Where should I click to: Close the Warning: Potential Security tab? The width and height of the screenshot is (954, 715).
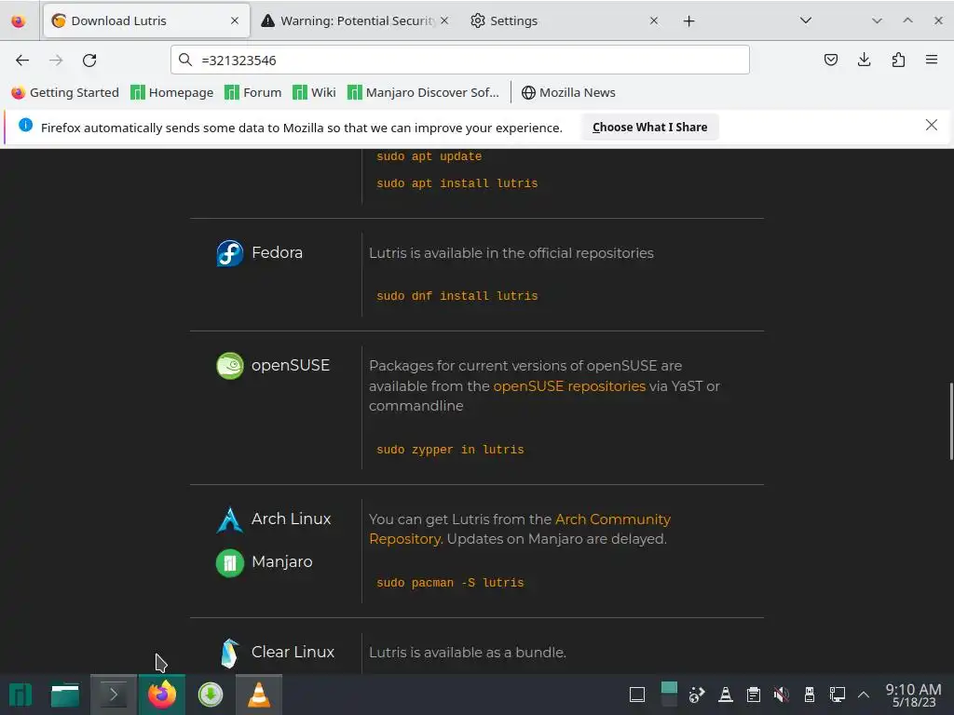coord(444,20)
